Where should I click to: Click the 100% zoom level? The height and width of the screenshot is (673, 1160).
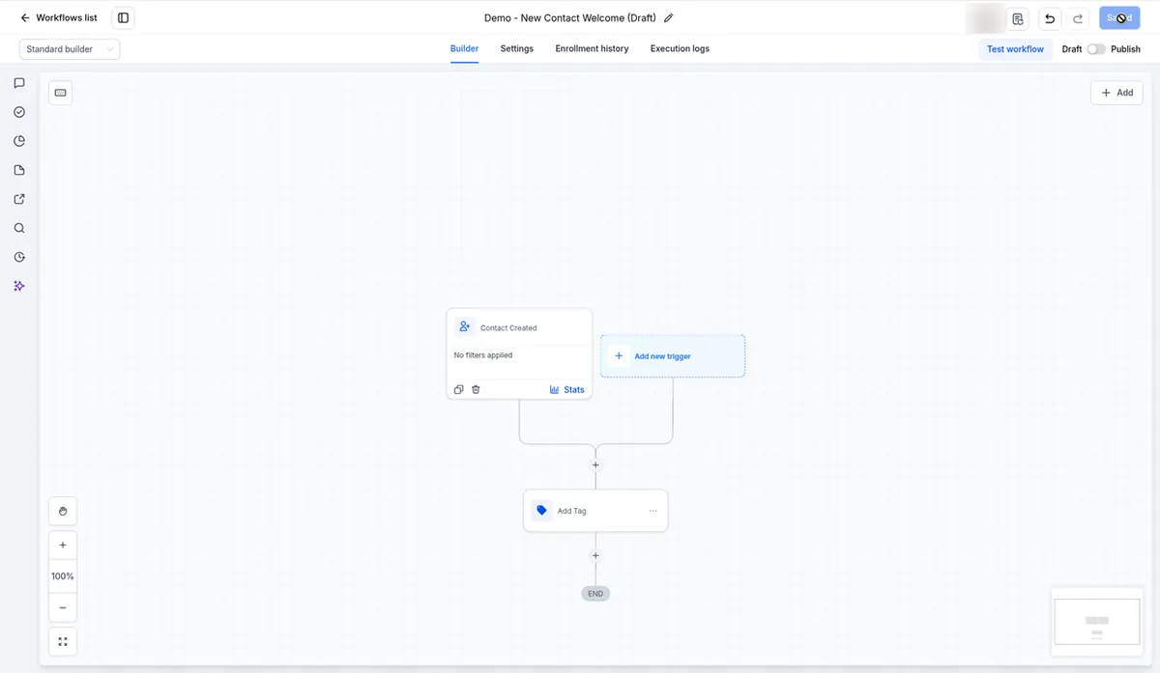pos(63,576)
